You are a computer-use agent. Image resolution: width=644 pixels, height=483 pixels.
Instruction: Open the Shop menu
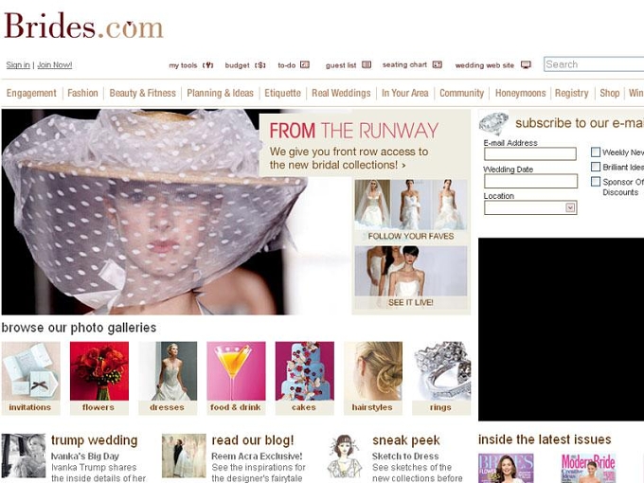point(610,93)
